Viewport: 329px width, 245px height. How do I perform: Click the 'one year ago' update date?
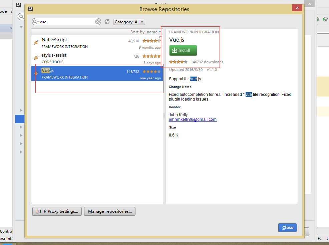click(150, 78)
